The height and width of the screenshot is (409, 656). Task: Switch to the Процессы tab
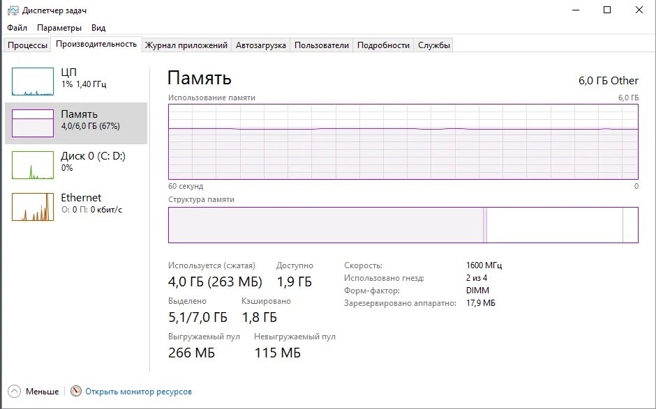[28, 45]
